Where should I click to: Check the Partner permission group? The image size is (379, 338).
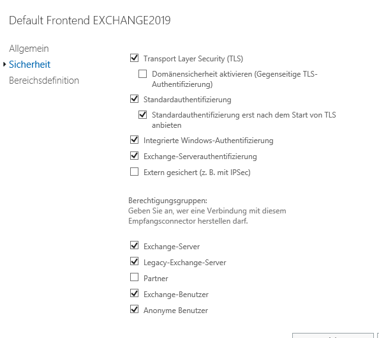tap(134, 277)
